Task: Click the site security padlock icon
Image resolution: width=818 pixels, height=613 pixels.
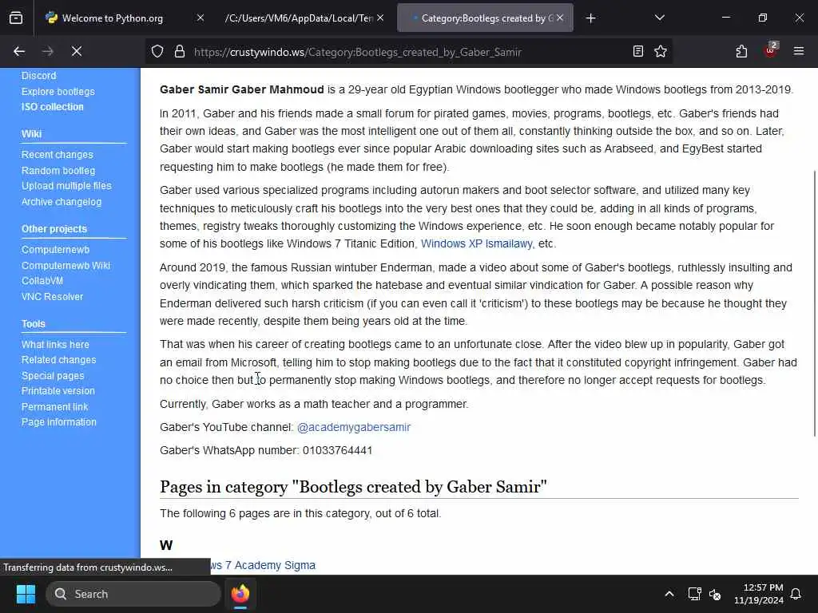Action: pyautogui.click(x=180, y=52)
